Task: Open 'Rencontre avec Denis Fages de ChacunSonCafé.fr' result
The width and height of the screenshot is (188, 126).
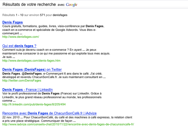Action: click(49, 113)
